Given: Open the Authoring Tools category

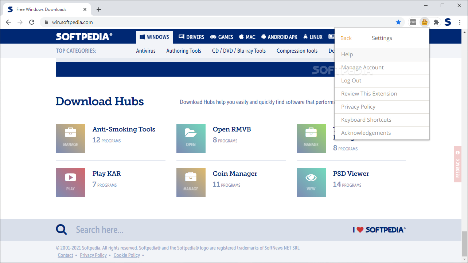Looking at the screenshot, I should click(184, 51).
